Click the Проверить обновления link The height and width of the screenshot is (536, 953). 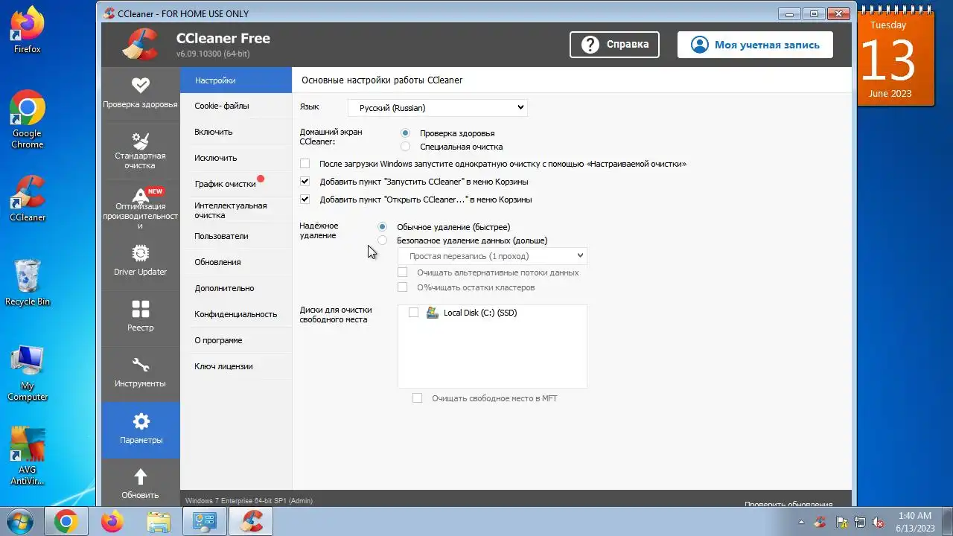tap(788, 504)
